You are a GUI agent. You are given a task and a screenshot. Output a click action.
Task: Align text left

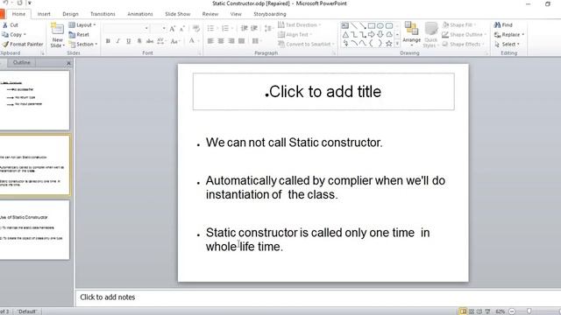pos(210,41)
